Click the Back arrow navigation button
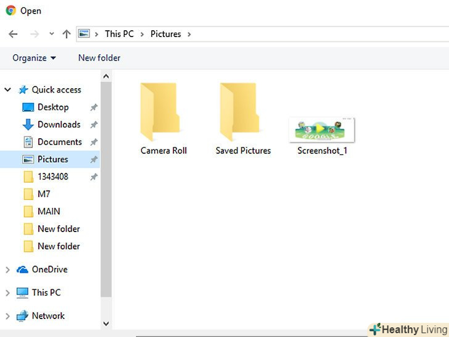The width and height of the screenshot is (449, 337). point(13,34)
